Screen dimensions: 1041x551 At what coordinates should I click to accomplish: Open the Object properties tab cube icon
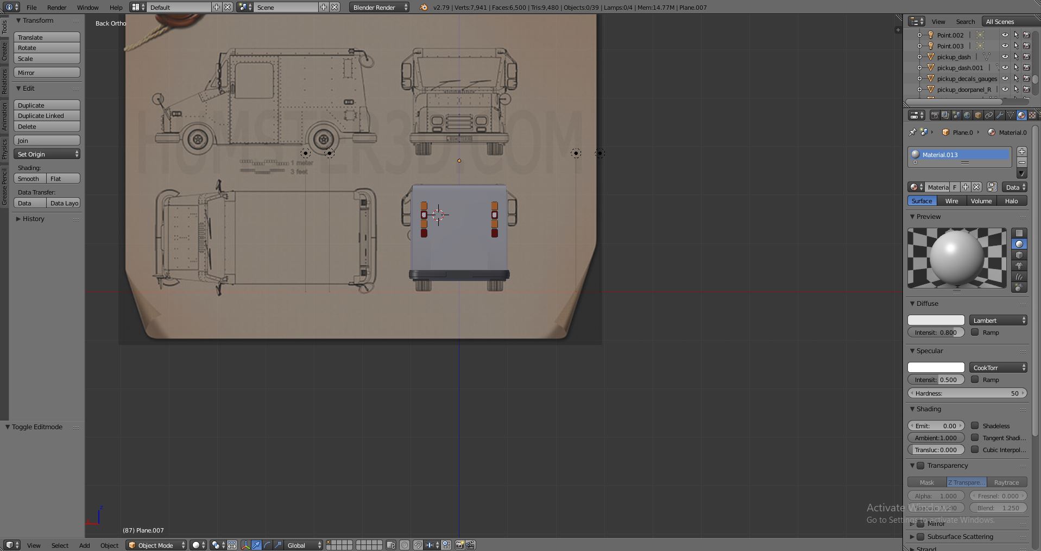tap(978, 115)
